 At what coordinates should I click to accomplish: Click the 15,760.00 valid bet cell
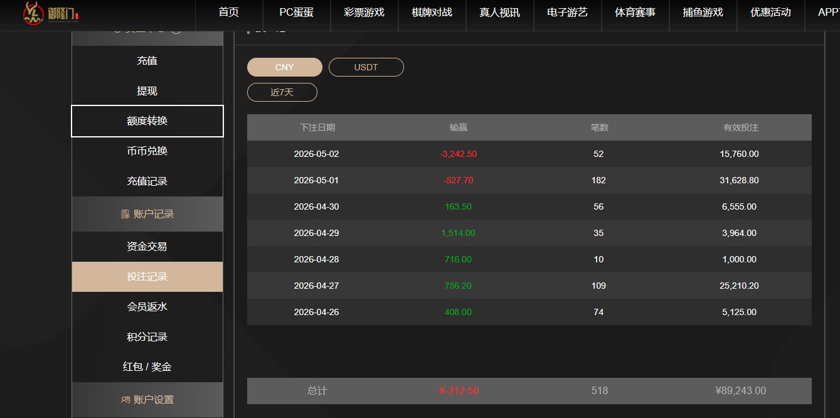(x=740, y=154)
